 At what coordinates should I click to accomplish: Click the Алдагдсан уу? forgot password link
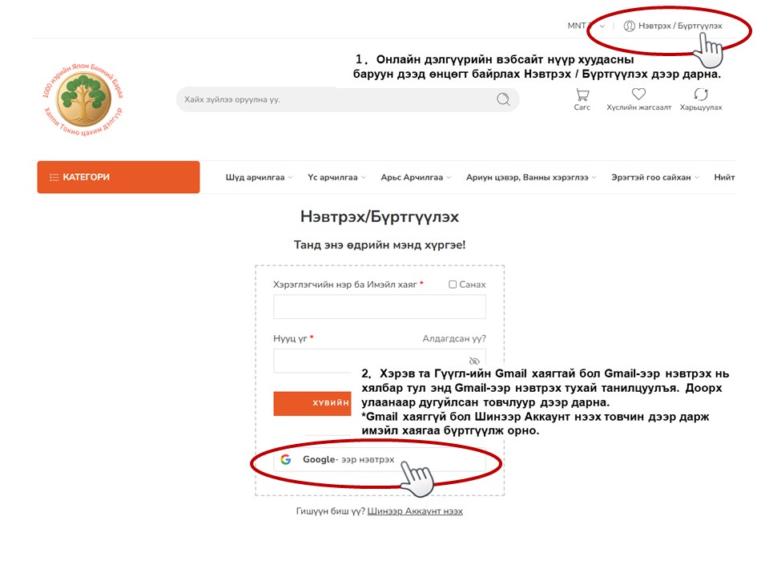454,338
